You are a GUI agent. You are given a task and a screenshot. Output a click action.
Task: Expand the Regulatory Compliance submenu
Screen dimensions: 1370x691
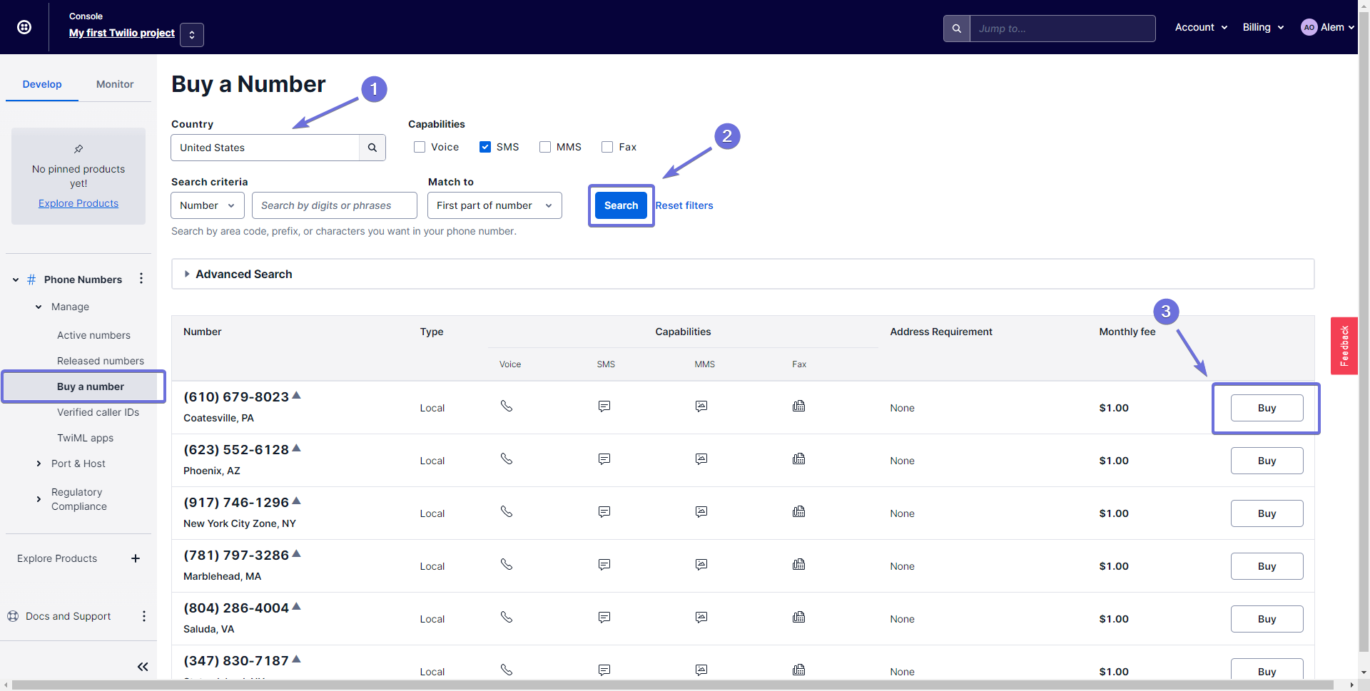click(39, 499)
